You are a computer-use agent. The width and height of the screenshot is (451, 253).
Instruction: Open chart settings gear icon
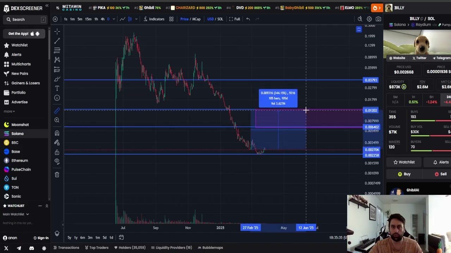369,19
